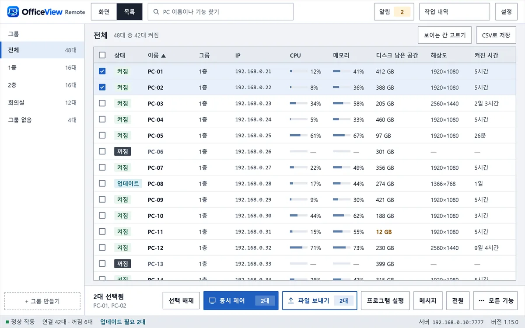Click the 12 GB disk warning value
The width and height of the screenshot is (525, 328).
coord(384,232)
